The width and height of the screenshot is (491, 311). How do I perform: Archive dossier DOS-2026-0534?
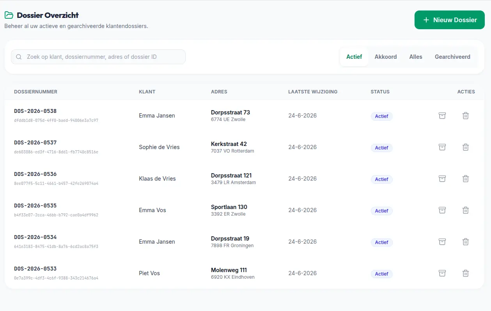click(x=442, y=242)
